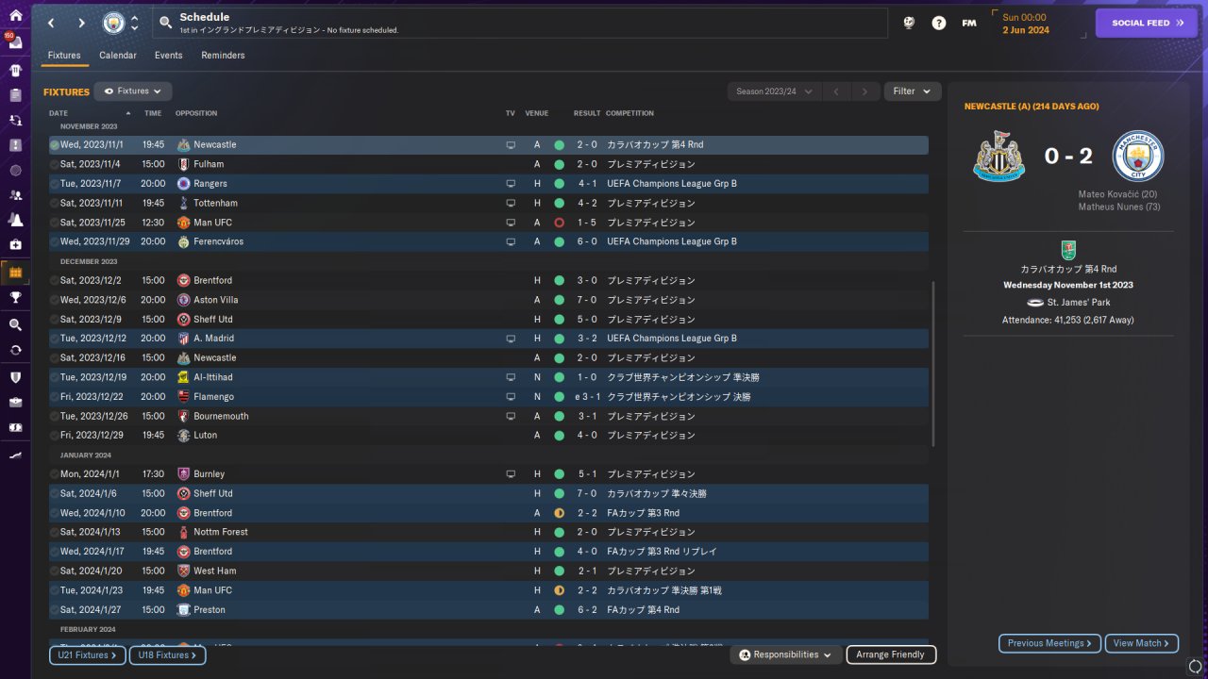Image resolution: width=1208 pixels, height=679 pixels.
Task: Toggle the check circle for Sat 2024/1/27
Action: [x=55, y=610]
